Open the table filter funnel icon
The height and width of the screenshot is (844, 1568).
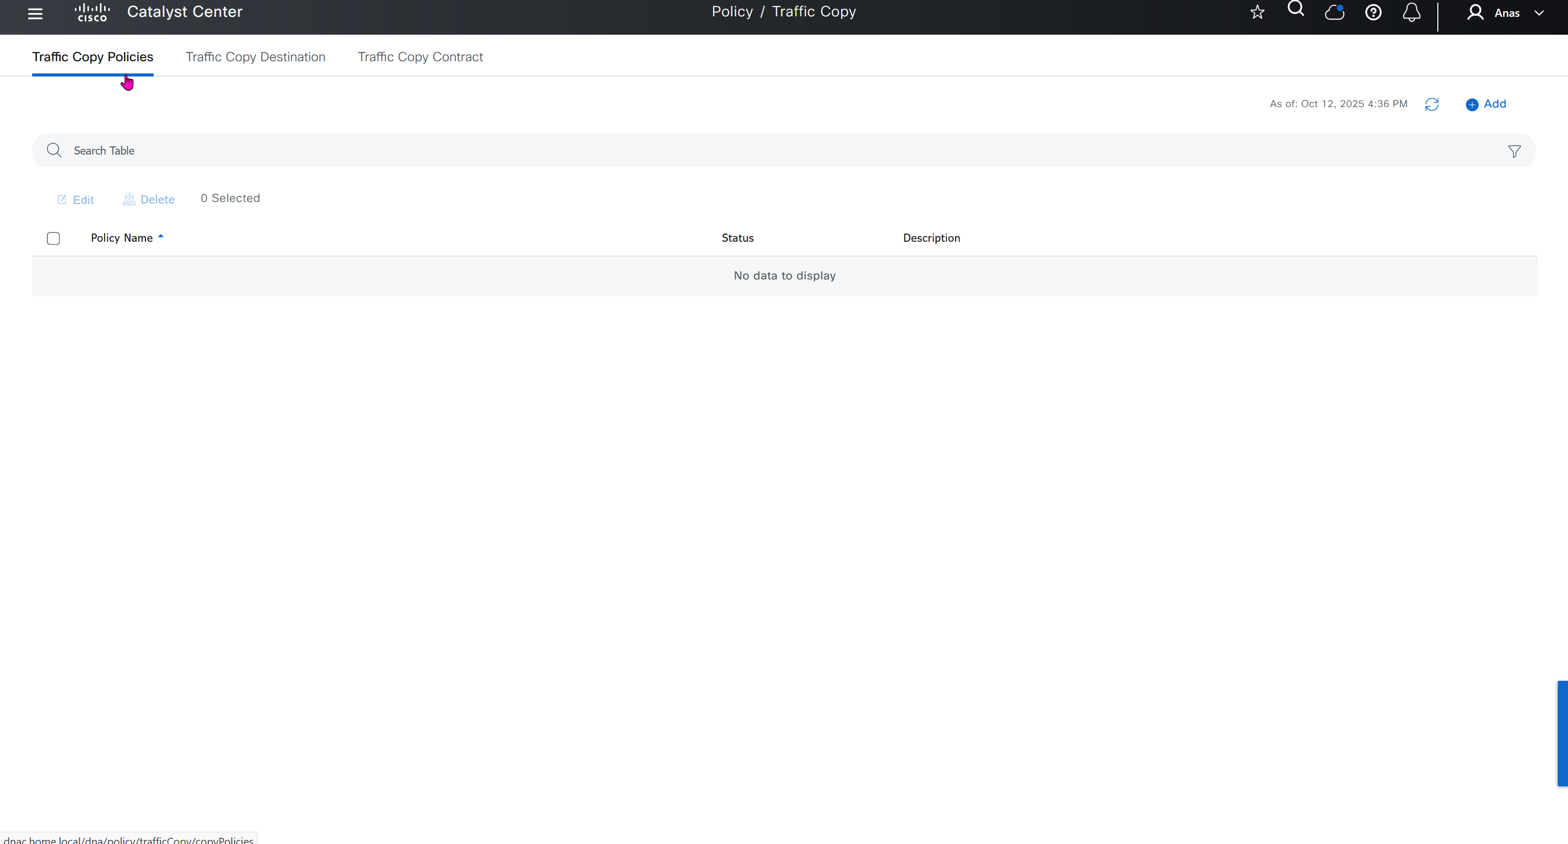1514,151
